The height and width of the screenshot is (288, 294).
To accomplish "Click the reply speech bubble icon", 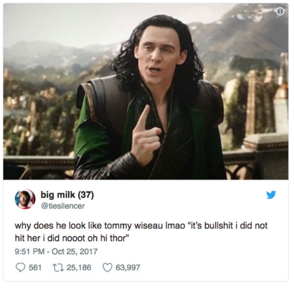I will coord(20,267).
